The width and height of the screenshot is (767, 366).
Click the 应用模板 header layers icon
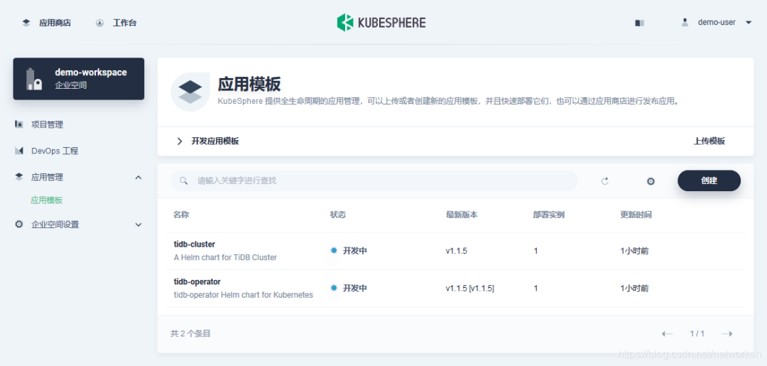(x=190, y=92)
